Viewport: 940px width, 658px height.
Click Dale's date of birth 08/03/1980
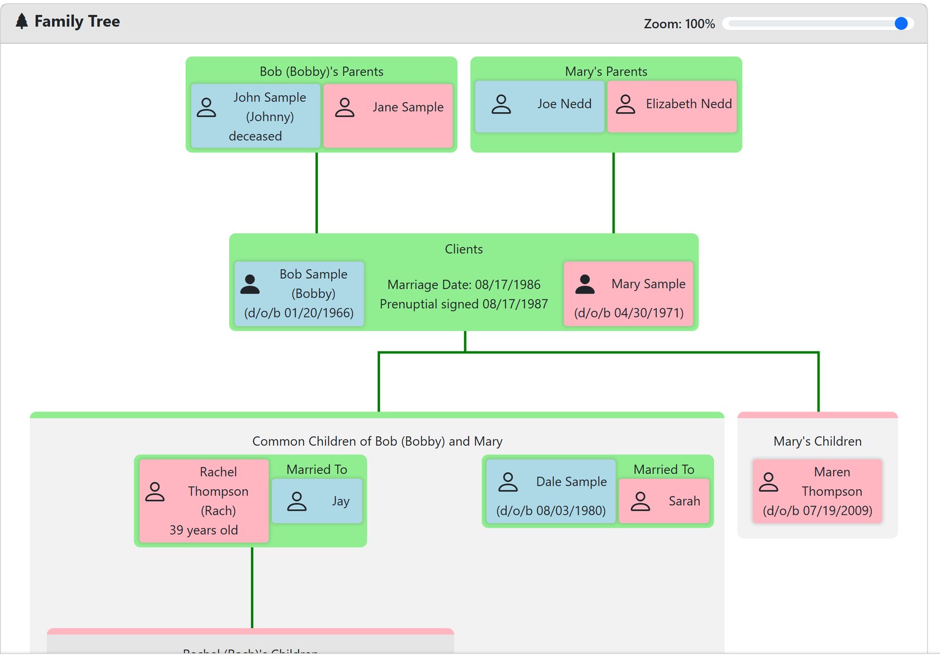pyautogui.click(x=551, y=511)
